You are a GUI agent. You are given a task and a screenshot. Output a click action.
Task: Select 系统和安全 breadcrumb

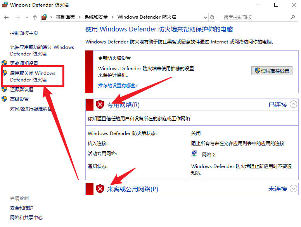(96, 17)
